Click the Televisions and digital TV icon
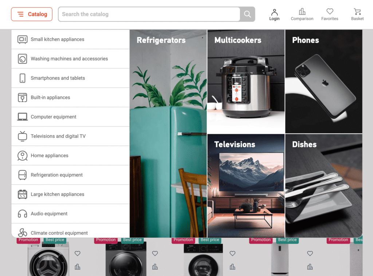Viewport: 373px width, 276px height. point(22,136)
